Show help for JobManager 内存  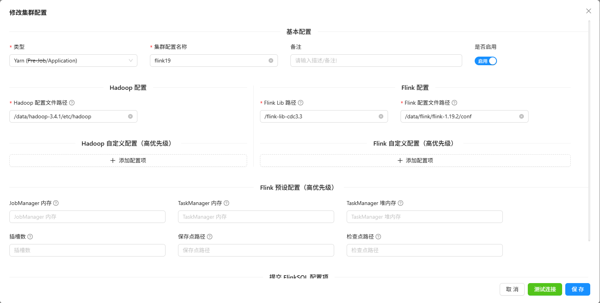tap(56, 203)
